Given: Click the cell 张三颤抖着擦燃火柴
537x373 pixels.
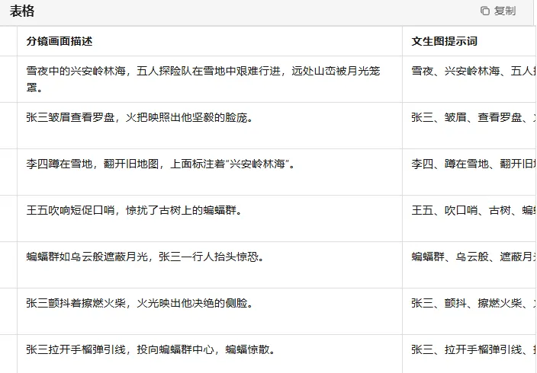Looking at the screenshot, I should (210, 311).
